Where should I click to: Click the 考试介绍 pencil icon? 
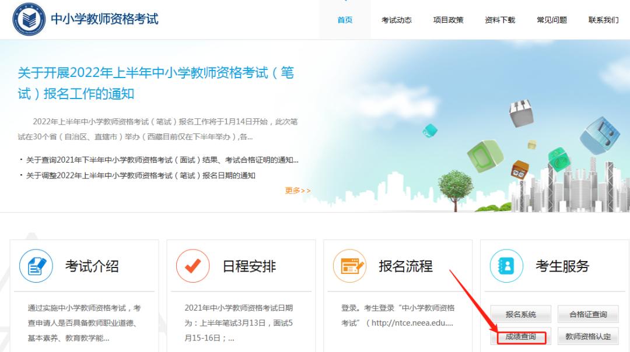click(36, 266)
